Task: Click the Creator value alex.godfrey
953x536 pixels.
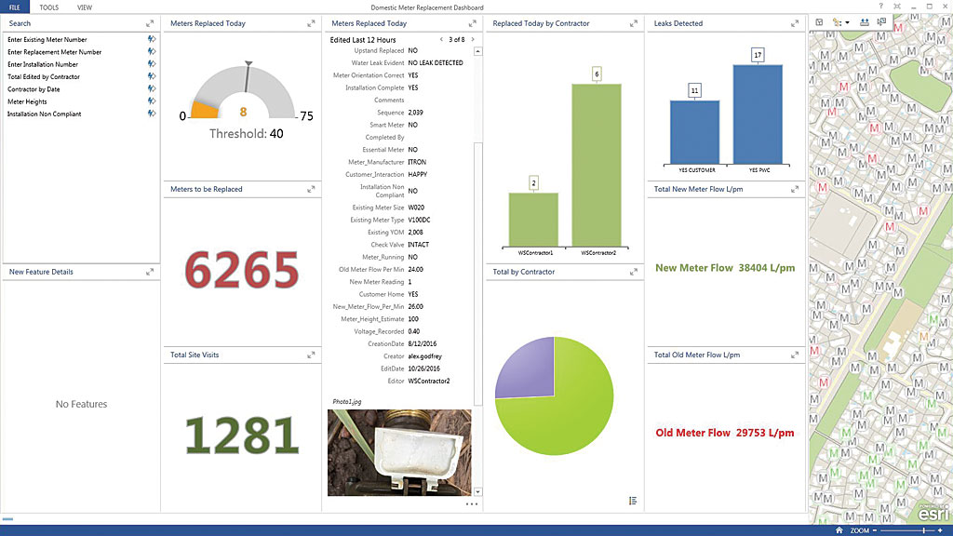Action: [x=424, y=356]
